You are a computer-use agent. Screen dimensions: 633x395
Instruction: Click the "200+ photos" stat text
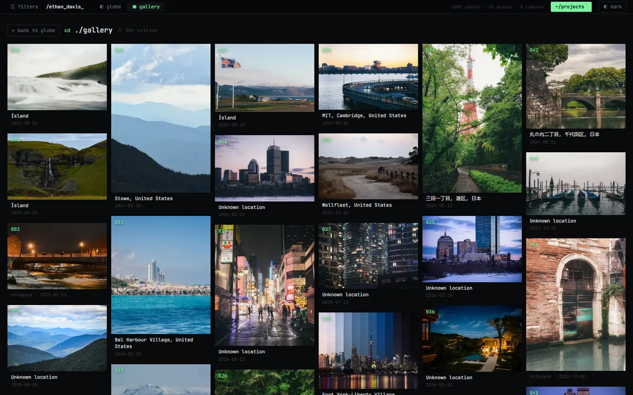point(466,7)
